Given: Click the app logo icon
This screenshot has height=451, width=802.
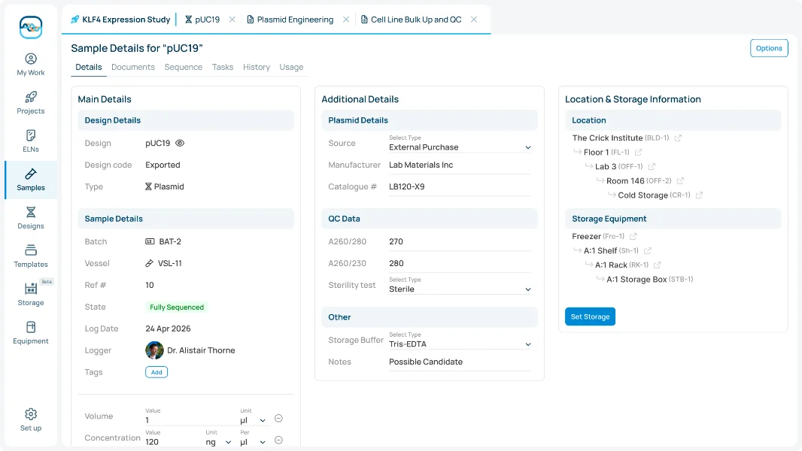Looking at the screenshot, I should (31, 27).
